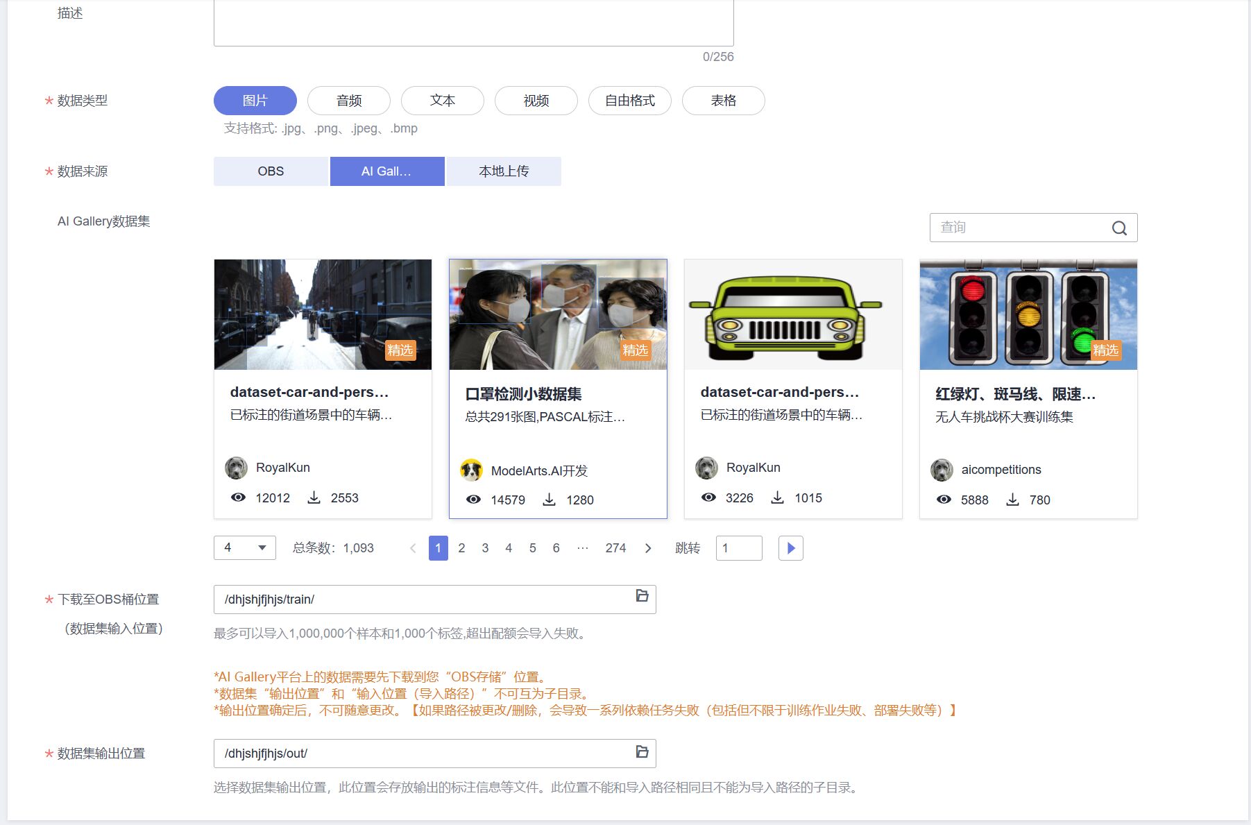
Task: Switch data source to AI Gallery
Action: coord(387,171)
